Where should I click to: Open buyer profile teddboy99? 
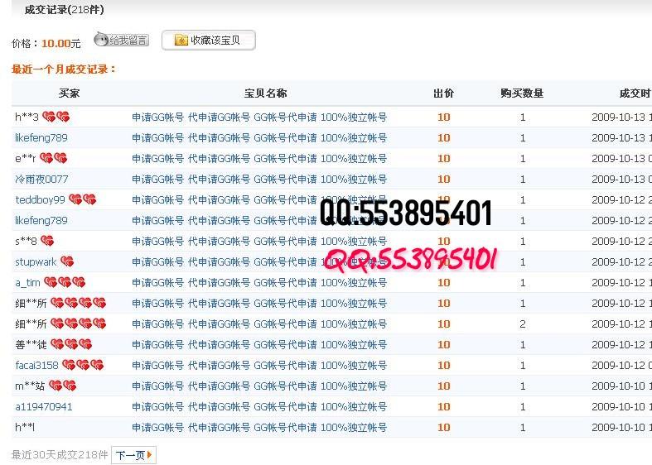point(40,199)
